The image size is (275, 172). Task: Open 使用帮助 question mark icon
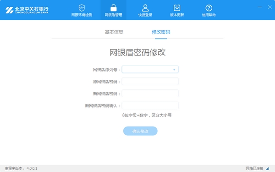[x=209, y=8]
